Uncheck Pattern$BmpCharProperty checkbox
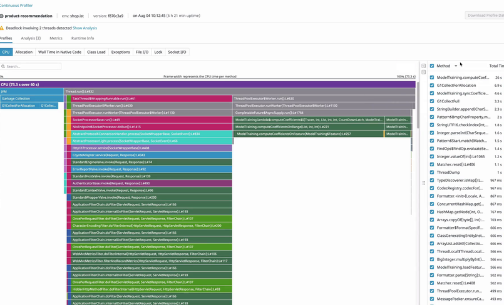This screenshot has height=305, width=504. (431, 117)
